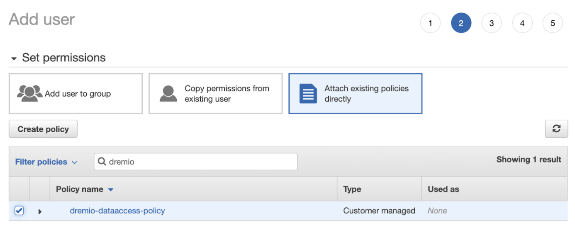Image resolution: width=575 pixels, height=228 pixels.
Task: Click the single user silhouette icon
Action: (168, 94)
